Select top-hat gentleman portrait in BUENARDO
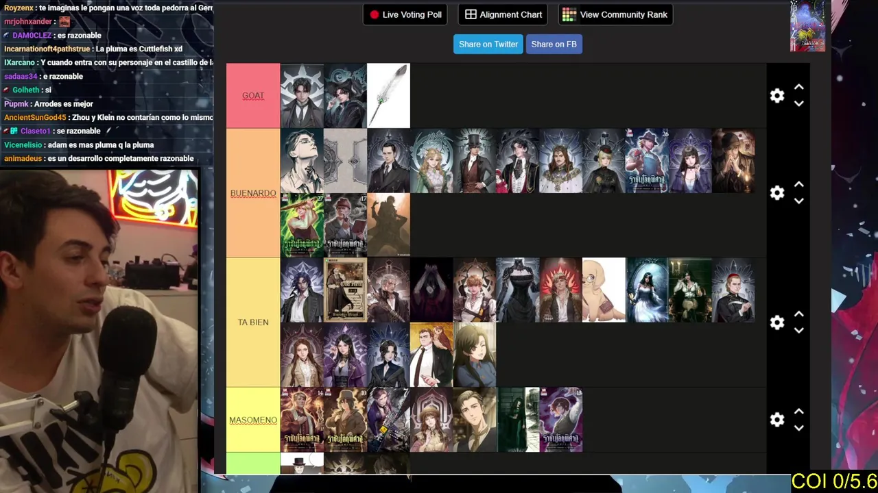Screen dimensions: 878x493 click(x=475, y=161)
